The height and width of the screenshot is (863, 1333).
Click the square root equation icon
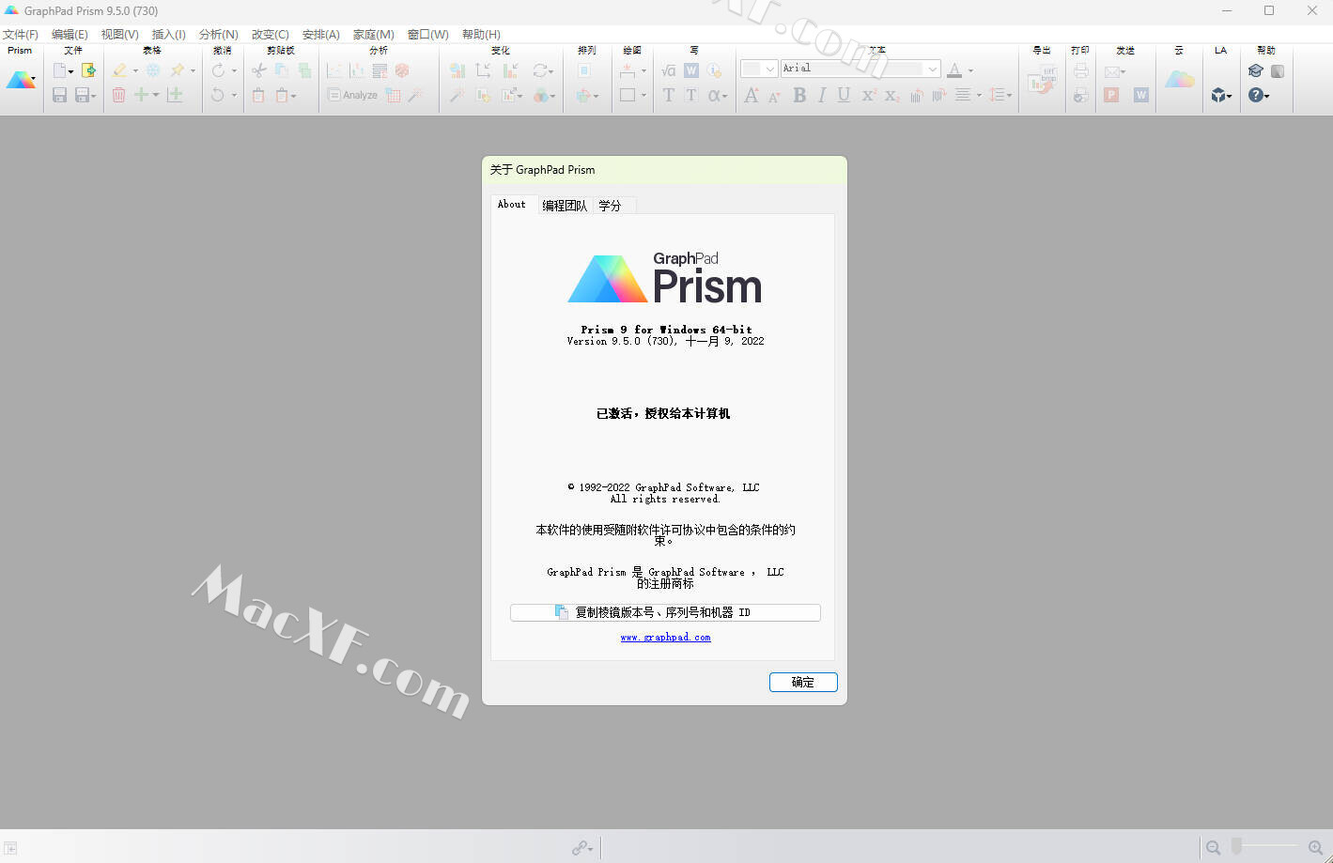pyautogui.click(x=669, y=70)
